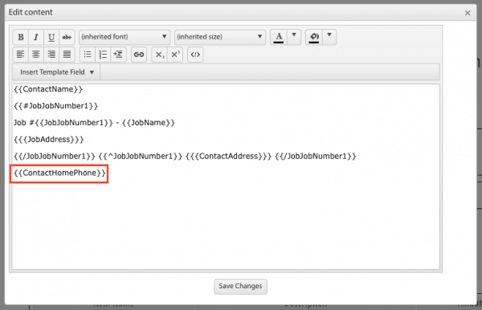Click the {{#JobJobNumber1}} line
This screenshot has height=310, width=482.
(x=55, y=106)
